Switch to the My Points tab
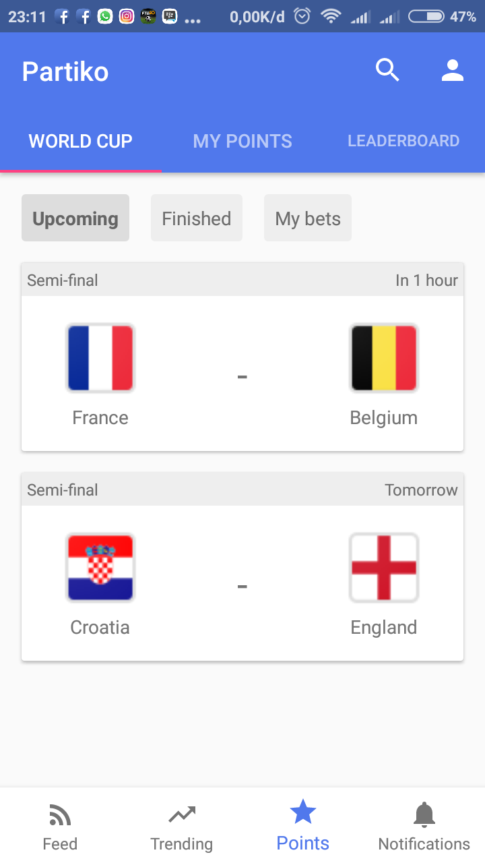The image size is (485, 863). coord(243,141)
